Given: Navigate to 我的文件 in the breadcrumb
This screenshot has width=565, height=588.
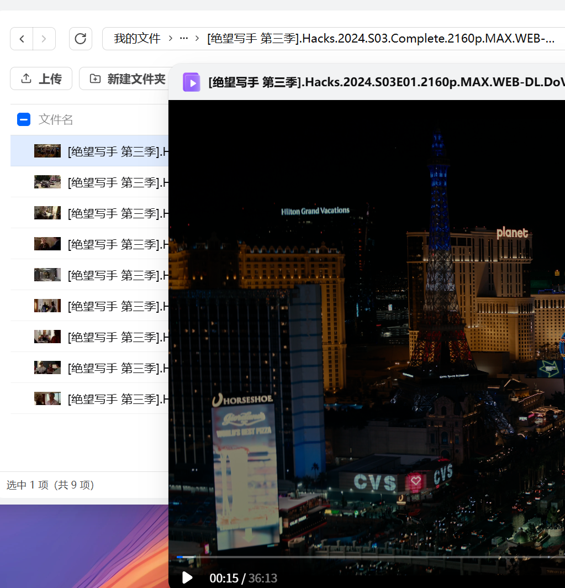Looking at the screenshot, I should tap(137, 39).
